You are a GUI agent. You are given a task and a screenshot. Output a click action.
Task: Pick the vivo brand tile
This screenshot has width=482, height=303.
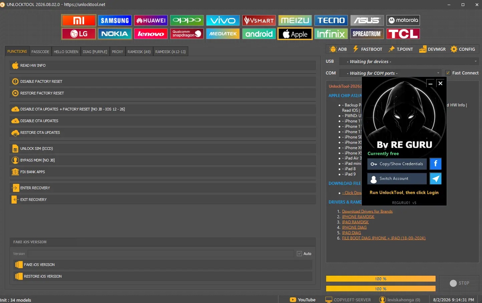coord(223,20)
